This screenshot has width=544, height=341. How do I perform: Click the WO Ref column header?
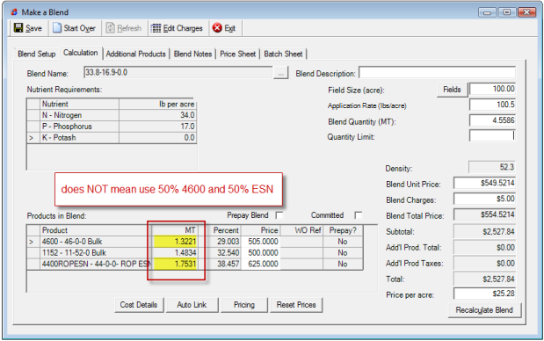tap(301, 230)
